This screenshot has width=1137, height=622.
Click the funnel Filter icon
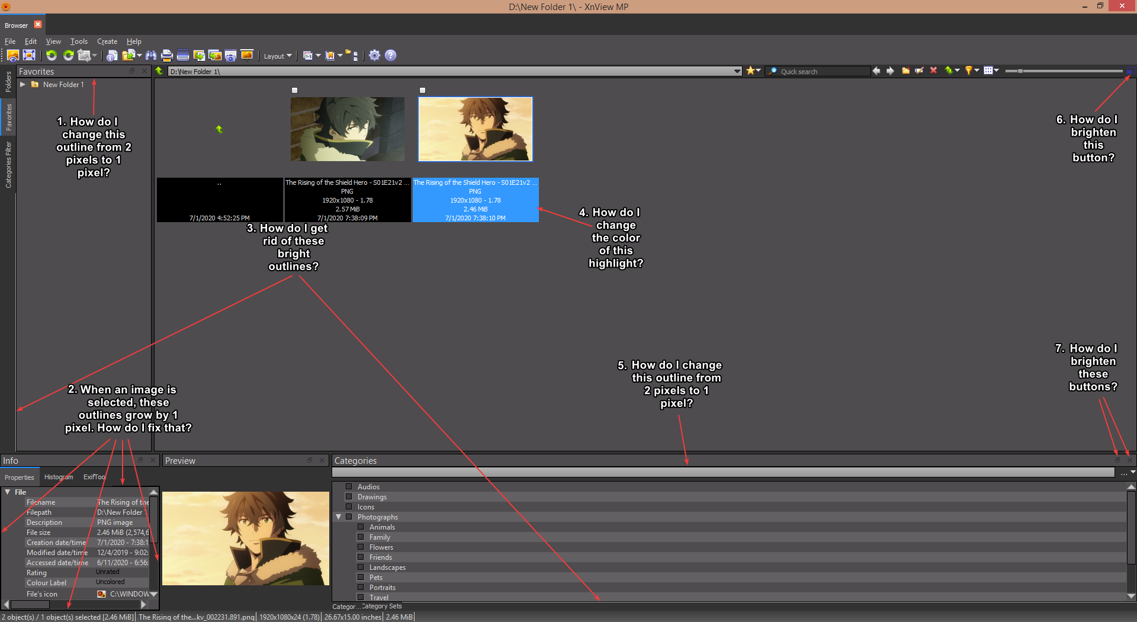tap(968, 71)
